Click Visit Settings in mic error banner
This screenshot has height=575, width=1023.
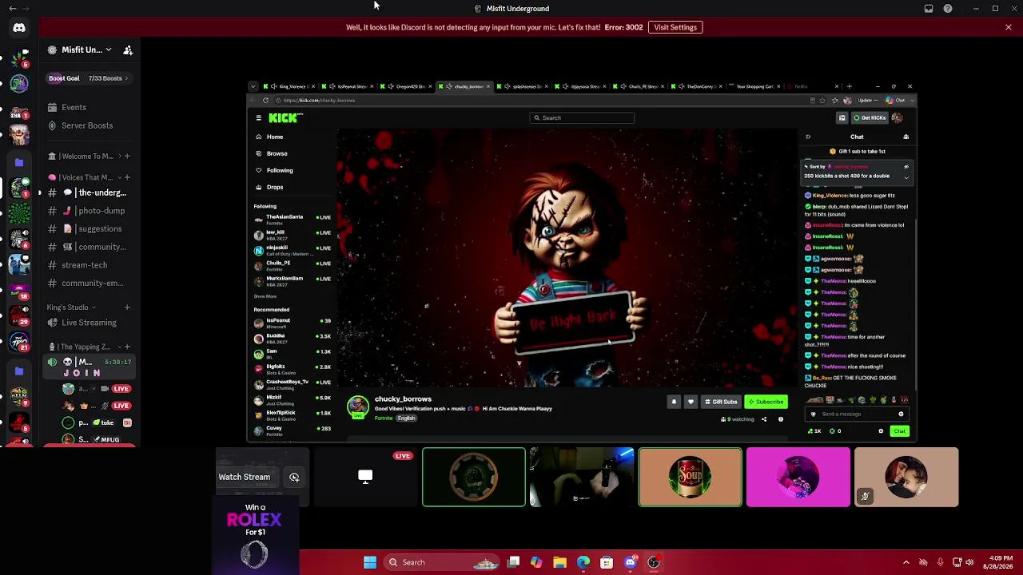(x=675, y=27)
